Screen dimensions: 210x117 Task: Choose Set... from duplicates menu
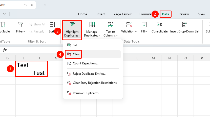coord(93,45)
